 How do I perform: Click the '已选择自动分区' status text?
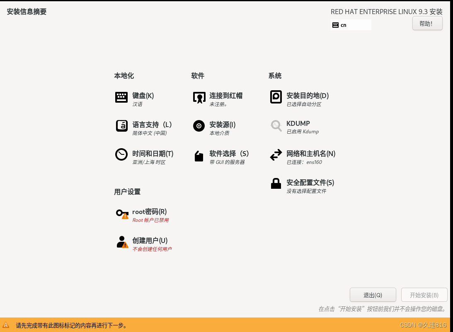click(x=304, y=104)
